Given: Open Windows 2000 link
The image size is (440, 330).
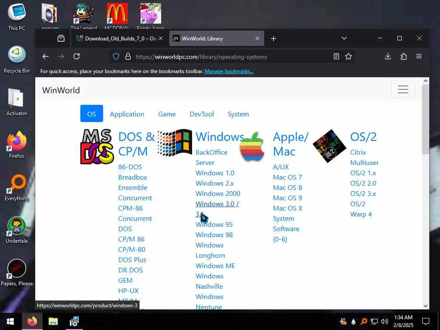Looking at the screenshot, I should pos(218,194).
